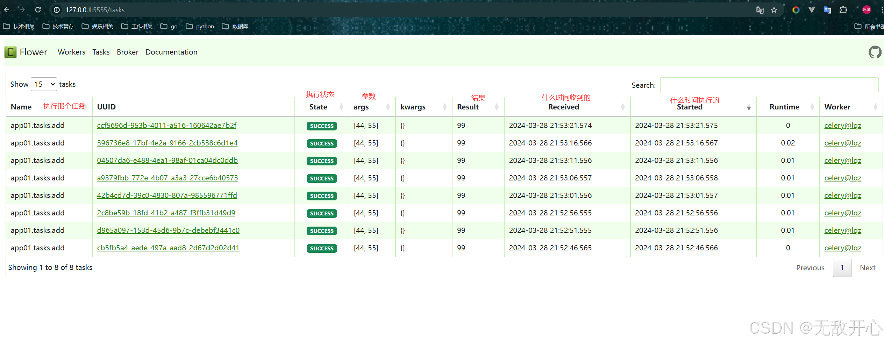This screenshot has width=884, height=342.
Task: Sort table by Worker column arrows
Action: click(875, 107)
